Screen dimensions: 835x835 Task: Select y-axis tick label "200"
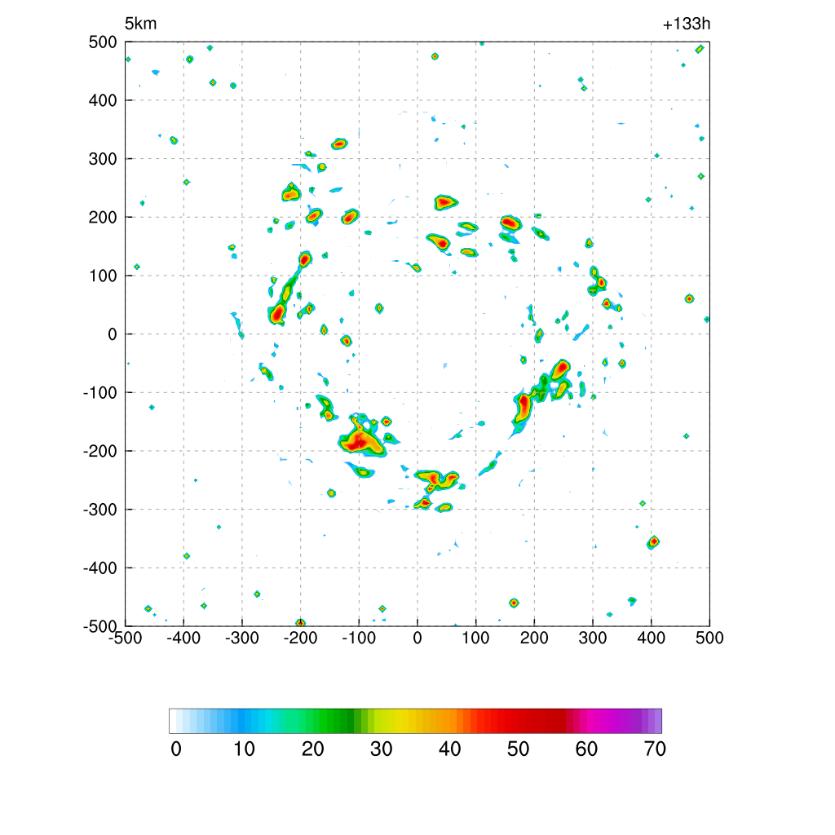[103, 217]
